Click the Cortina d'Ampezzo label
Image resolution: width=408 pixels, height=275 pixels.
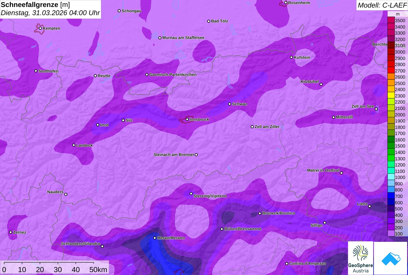(307, 264)
